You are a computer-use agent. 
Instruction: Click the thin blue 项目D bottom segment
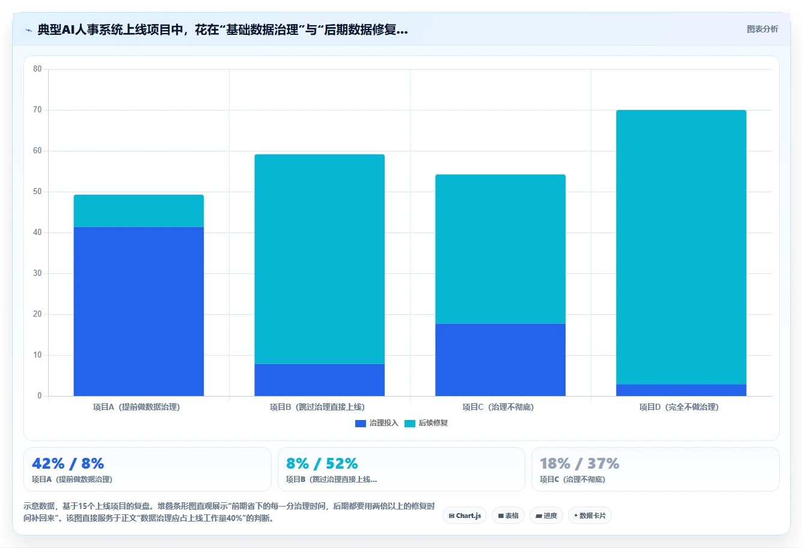pyautogui.click(x=682, y=390)
